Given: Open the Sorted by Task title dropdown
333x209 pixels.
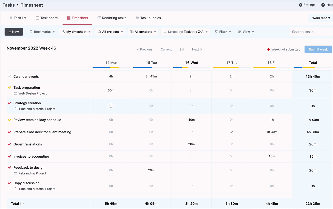Looking at the screenshot, I should pyautogui.click(x=185, y=32).
